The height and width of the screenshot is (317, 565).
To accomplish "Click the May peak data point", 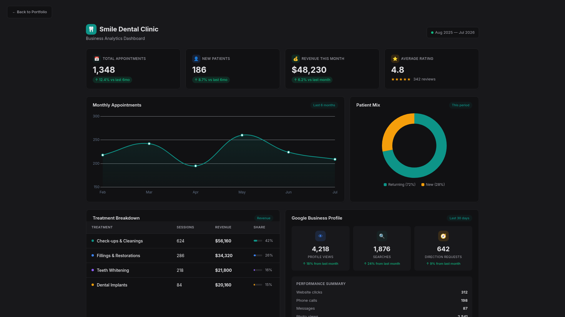I will click(242, 135).
